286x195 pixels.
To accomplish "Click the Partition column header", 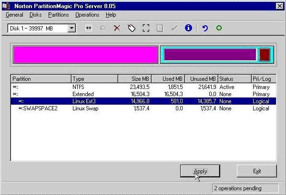I will [41, 79].
